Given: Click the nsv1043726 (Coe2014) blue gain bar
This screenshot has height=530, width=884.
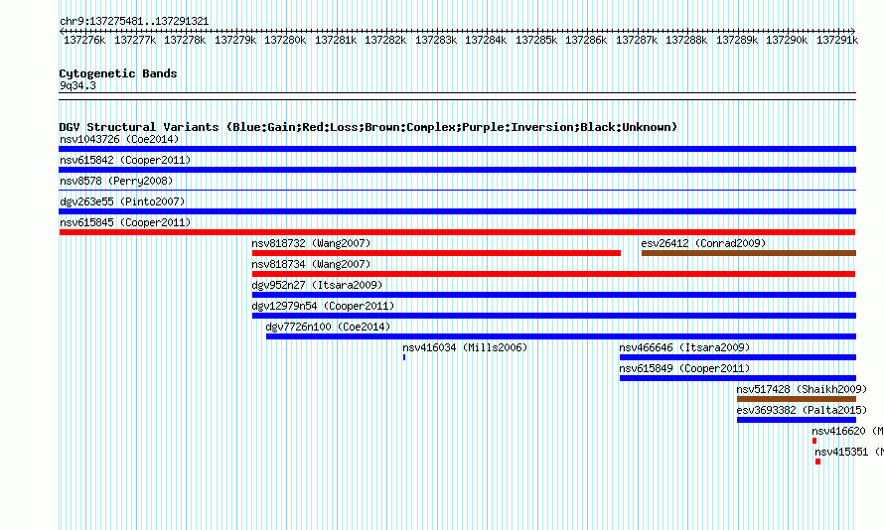Looking at the screenshot, I should click(x=457, y=149).
